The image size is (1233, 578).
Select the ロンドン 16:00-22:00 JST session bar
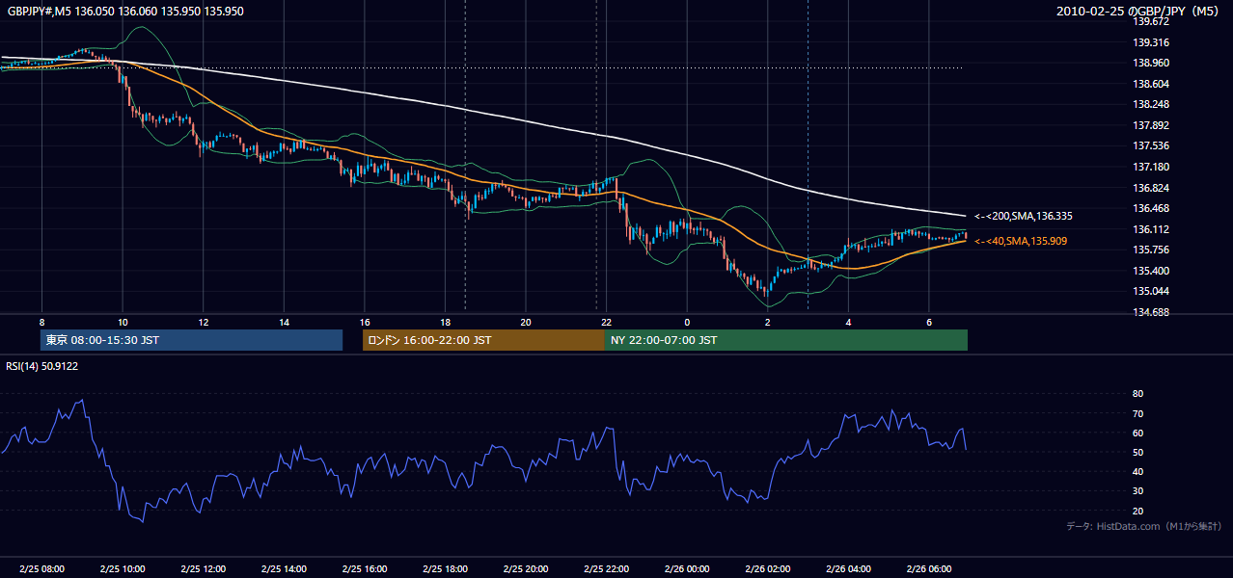(x=483, y=340)
